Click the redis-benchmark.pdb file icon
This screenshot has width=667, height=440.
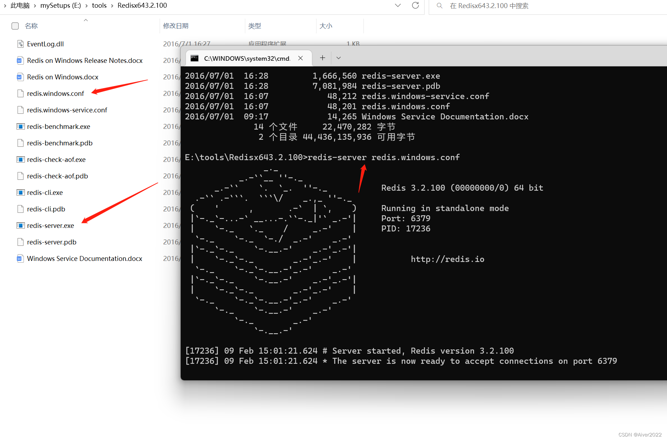tap(20, 143)
